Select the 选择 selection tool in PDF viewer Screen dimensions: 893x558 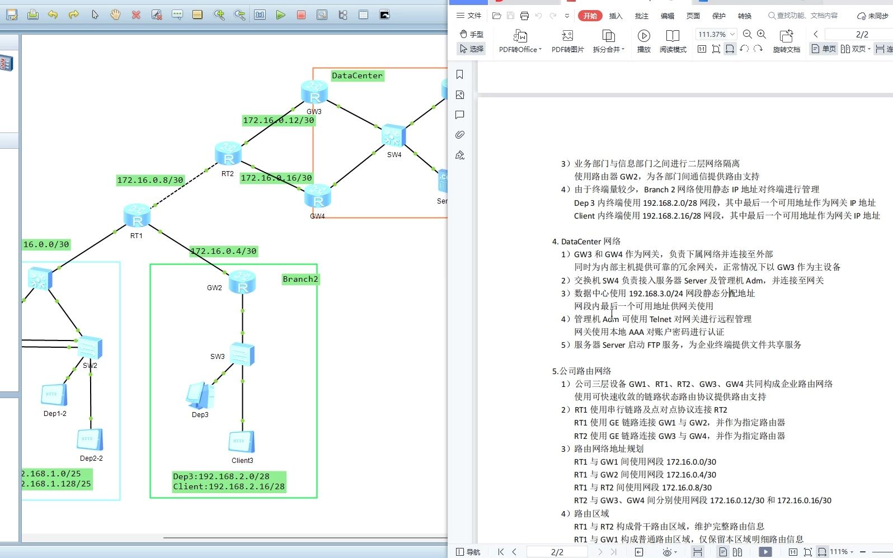471,49
